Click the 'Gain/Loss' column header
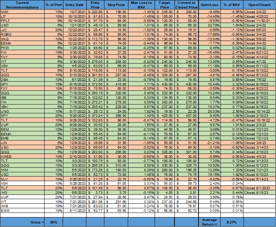The width and height of the screenshot is (276, 227). point(209,5)
